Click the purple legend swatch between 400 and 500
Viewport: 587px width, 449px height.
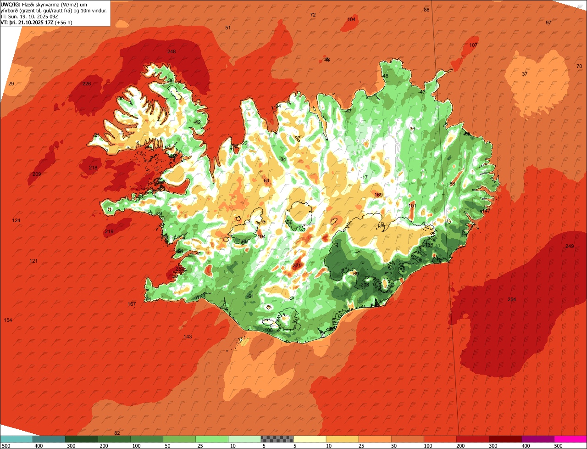point(538,438)
